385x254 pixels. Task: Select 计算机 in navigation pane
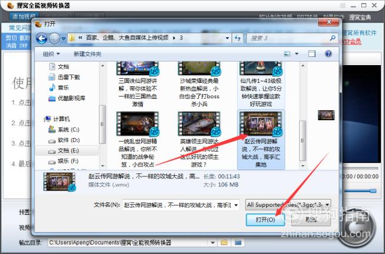(x=57, y=119)
